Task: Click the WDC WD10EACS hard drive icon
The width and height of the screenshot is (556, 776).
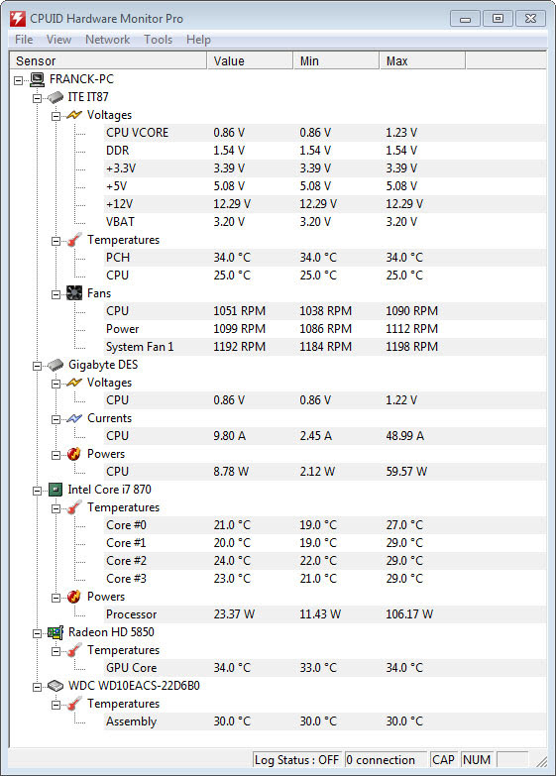Action: click(56, 686)
